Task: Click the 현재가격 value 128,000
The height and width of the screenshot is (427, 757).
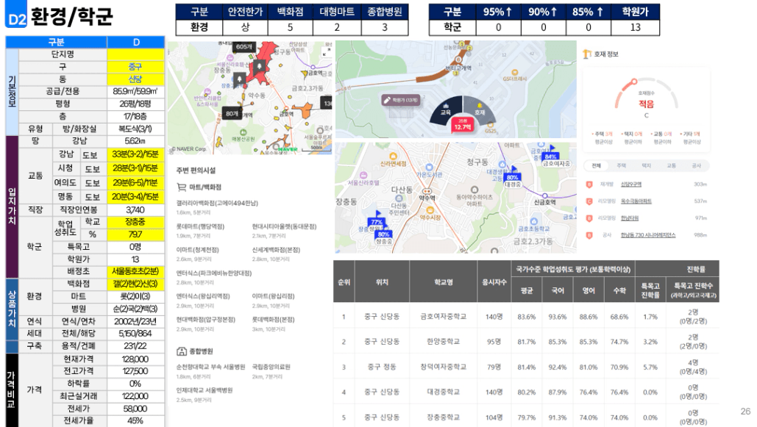Action: coord(135,359)
